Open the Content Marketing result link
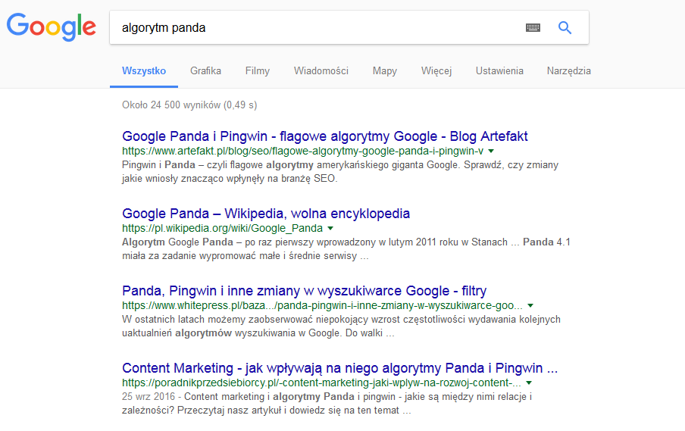The height and width of the screenshot is (431, 685). (x=340, y=368)
